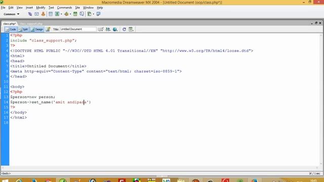324x182 pixels.
Task: Insert an Email Link
Action: 36,14
